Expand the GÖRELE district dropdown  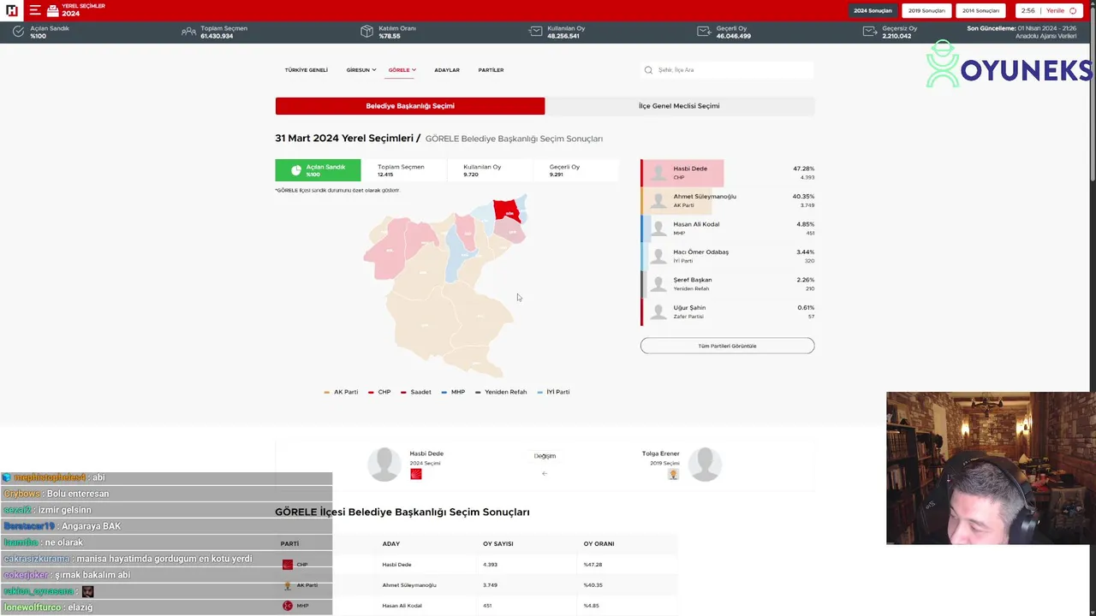402,70
